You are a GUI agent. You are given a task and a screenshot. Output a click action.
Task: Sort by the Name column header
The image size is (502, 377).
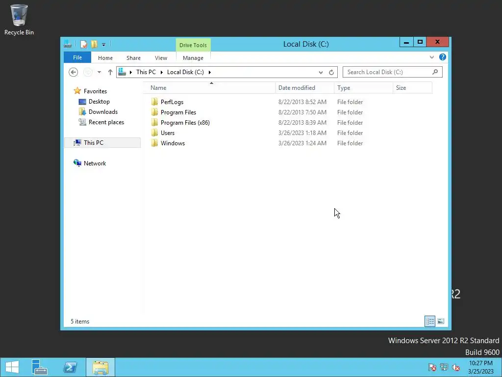coord(209,88)
